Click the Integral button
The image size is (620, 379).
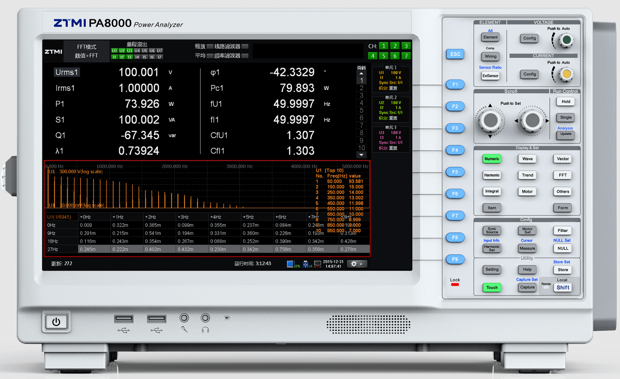point(492,191)
